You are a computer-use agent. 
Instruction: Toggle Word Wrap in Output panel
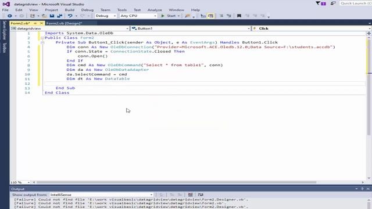(x=201, y=194)
